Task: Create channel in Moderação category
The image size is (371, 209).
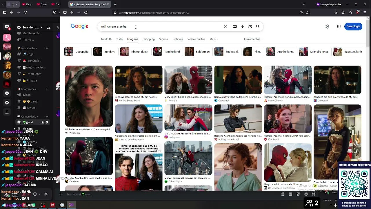Action: pyautogui.click(x=47, y=48)
